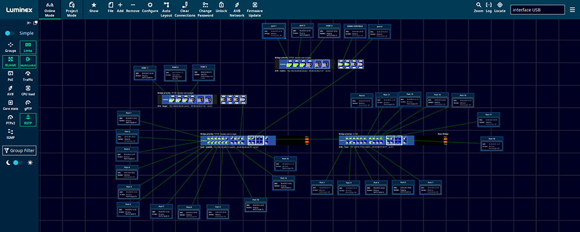Screen dimensions: 580x232
Task: Open the Configure gear tool
Action: (150, 7)
